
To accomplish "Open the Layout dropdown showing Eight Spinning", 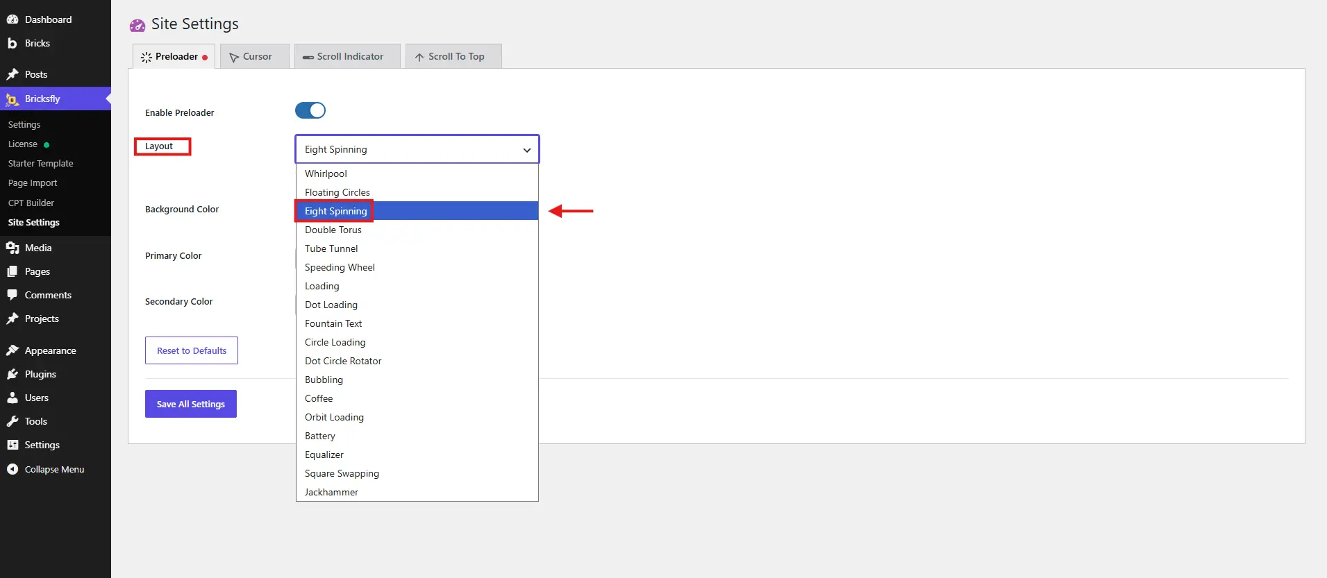I will [417, 149].
